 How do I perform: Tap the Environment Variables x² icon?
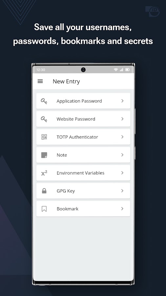point(44,173)
